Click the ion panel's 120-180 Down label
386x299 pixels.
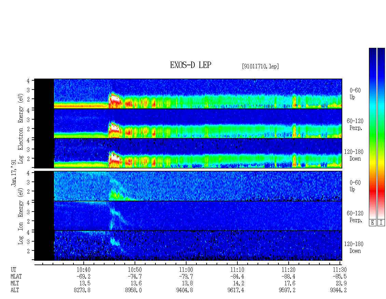pos(354,247)
